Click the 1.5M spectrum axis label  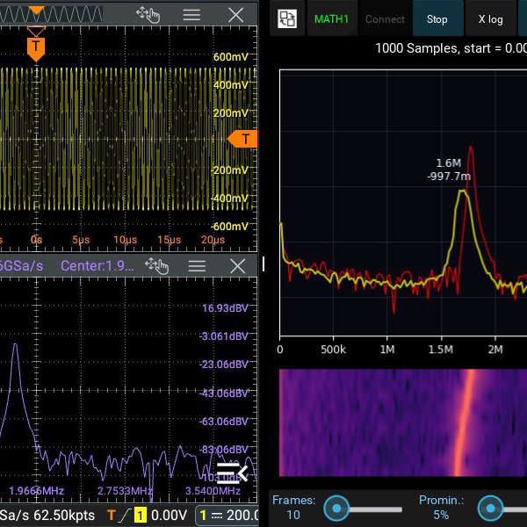[x=441, y=350]
